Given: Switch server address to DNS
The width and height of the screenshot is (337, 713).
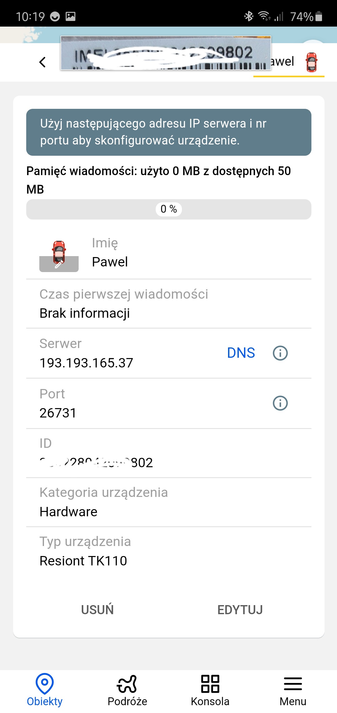Looking at the screenshot, I should pos(241,353).
